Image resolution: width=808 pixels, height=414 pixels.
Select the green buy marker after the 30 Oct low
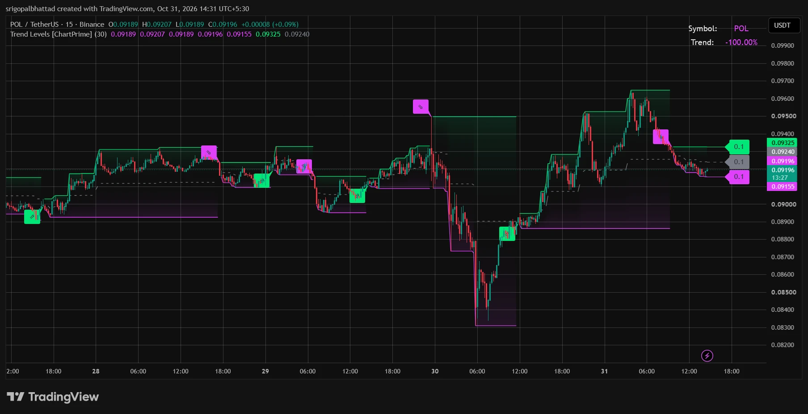click(x=507, y=234)
